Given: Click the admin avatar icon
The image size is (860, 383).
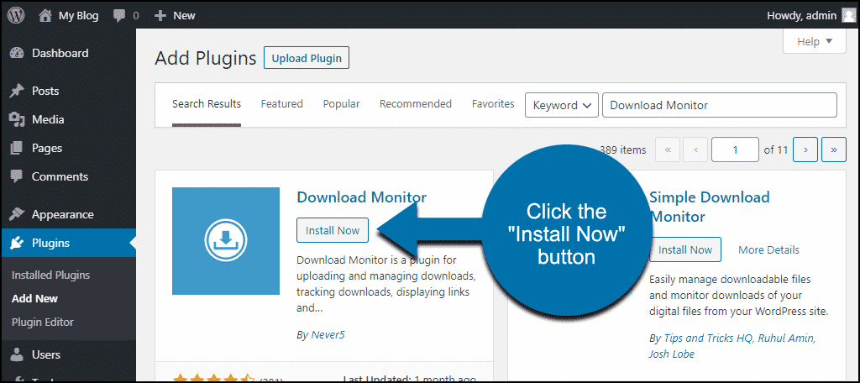Looking at the screenshot, I should [847, 15].
